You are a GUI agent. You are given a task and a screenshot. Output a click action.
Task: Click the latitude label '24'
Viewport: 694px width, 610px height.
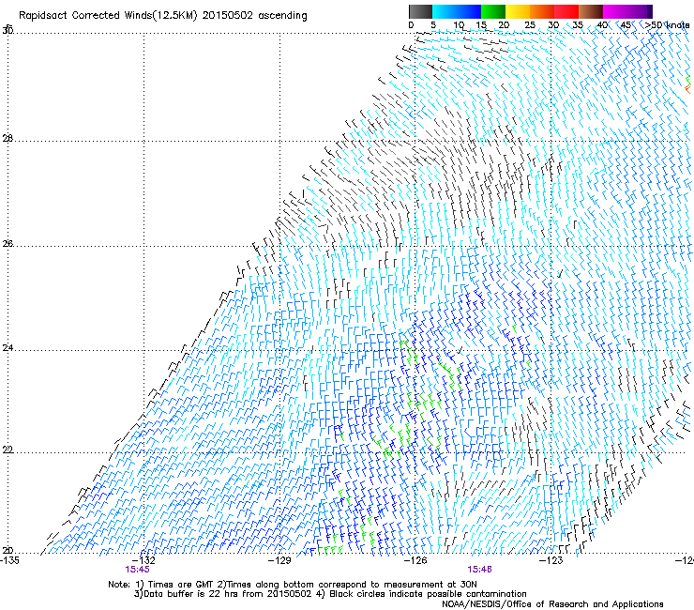tap(8, 348)
